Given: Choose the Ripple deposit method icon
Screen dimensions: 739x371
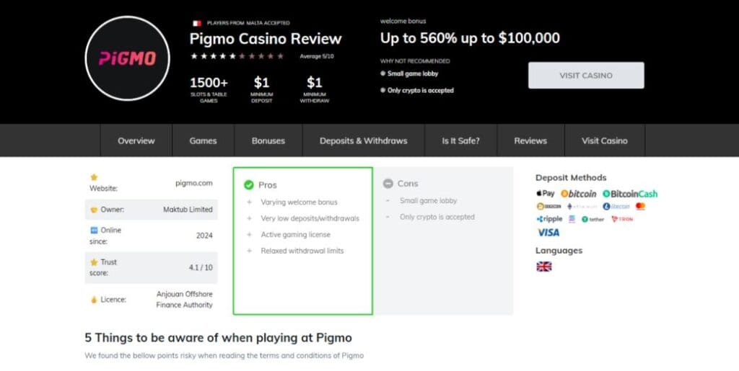Looking at the screenshot, I should click(x=549, y=219).
